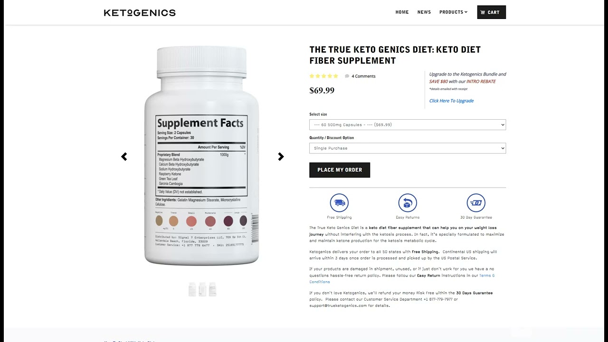
Task: View the 4 Comments link
Action: click(363, 76)
